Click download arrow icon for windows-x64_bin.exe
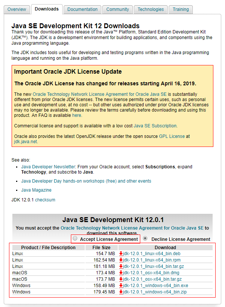The image size is (225, 307). [x=121, y=286]
